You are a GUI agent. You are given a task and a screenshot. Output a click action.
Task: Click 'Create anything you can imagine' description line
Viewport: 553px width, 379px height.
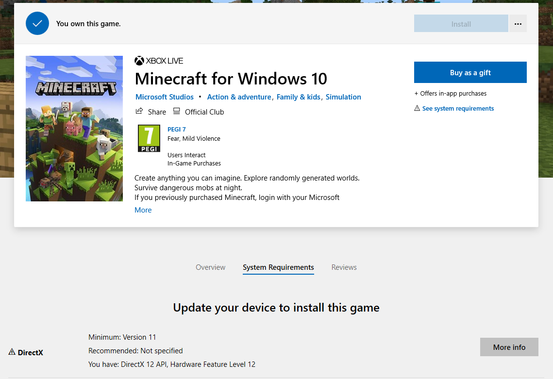click(x=247, y=178)
